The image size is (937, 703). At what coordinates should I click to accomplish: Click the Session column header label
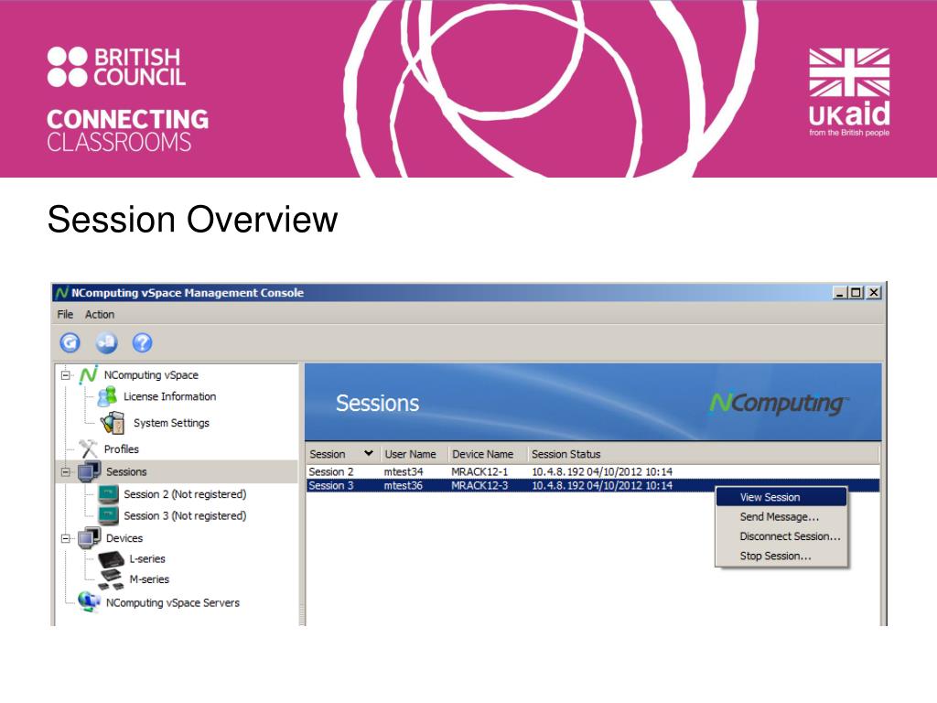coord(328,454)
